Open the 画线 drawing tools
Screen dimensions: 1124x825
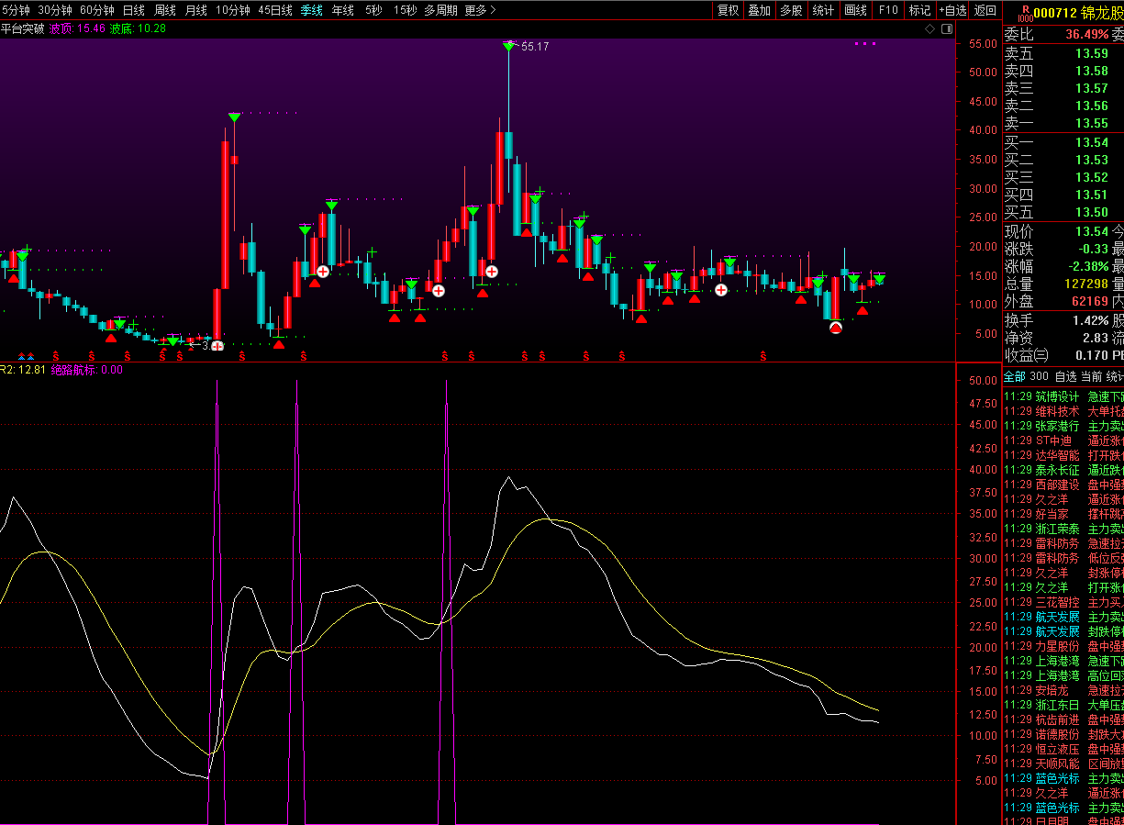pyautogui.click(x=855, y=10)
